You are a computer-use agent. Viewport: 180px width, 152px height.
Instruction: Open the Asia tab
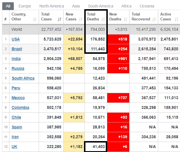[76, 6]
